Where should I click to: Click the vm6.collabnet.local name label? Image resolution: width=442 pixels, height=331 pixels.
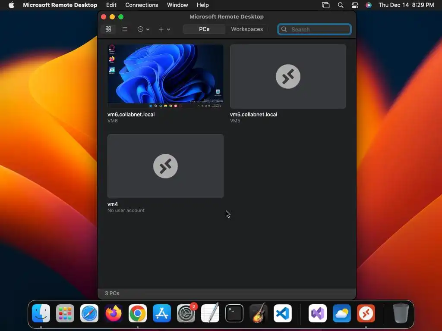[x=131, y=114]
